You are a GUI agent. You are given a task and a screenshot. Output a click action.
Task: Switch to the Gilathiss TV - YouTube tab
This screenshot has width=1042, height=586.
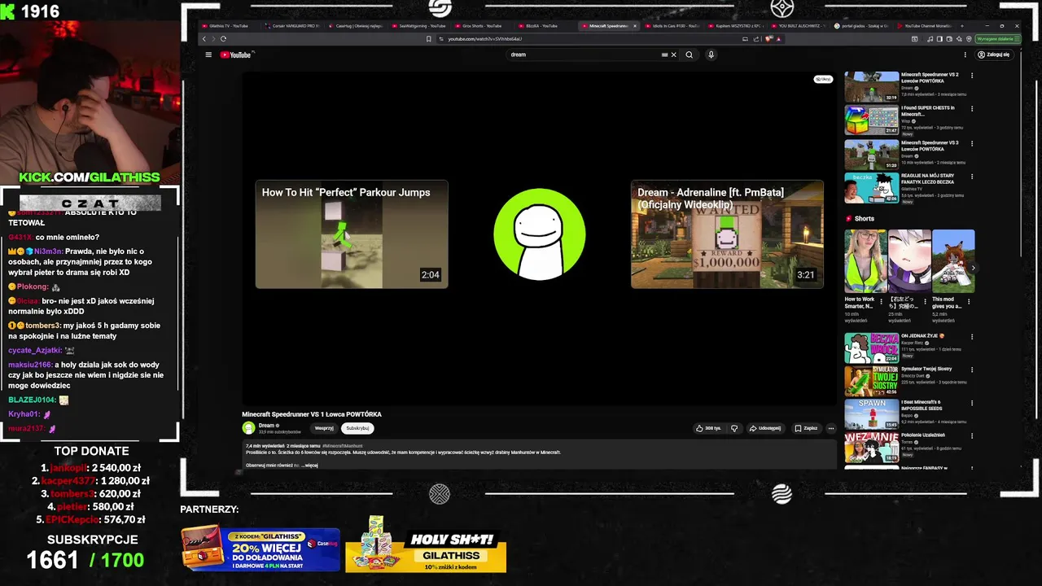point(230,26)
